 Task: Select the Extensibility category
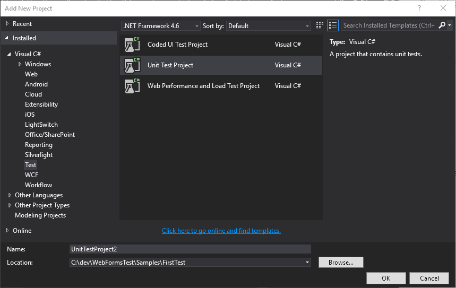(41, 104)
